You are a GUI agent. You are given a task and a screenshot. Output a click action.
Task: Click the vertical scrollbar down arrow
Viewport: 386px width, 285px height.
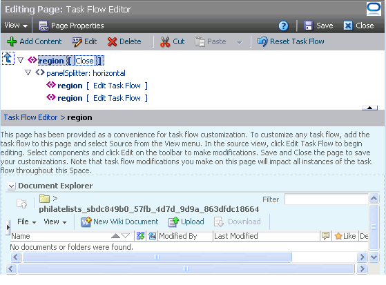coord(374,257)
